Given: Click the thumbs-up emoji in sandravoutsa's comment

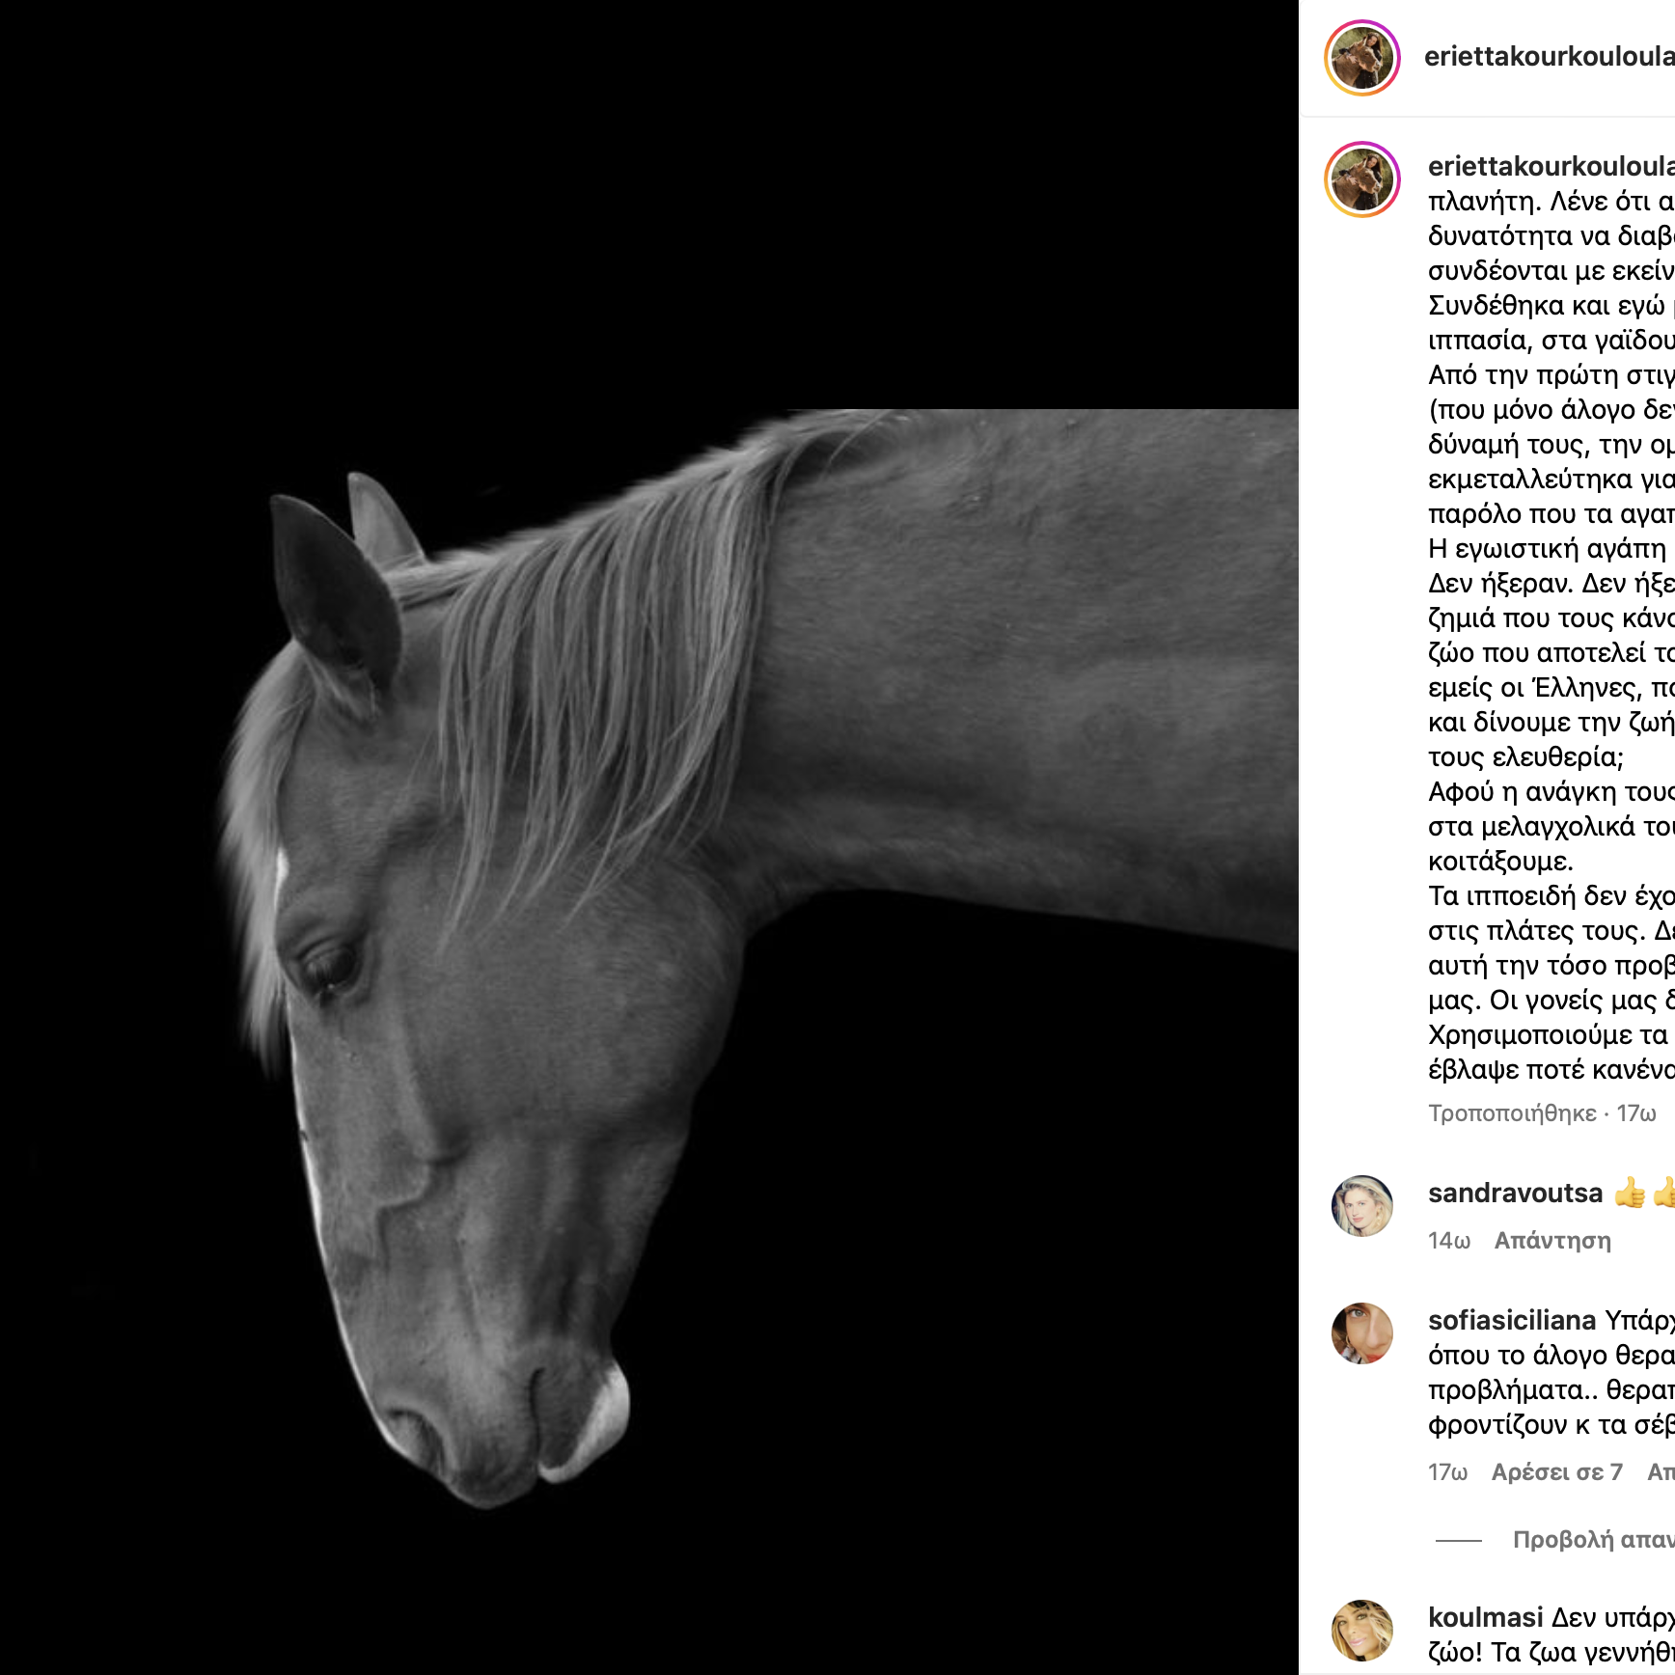Looking at the screenshot, I should (1630, 1194).
